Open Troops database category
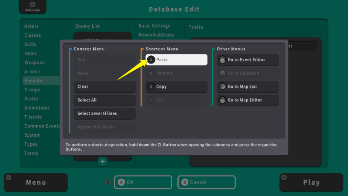 tap(32, 90)
